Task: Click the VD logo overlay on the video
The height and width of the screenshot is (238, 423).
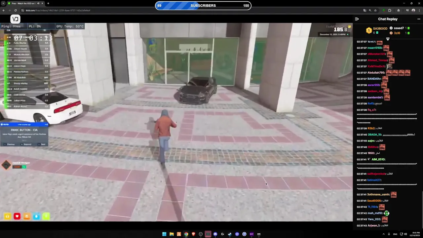Action: tap(15, 19)
